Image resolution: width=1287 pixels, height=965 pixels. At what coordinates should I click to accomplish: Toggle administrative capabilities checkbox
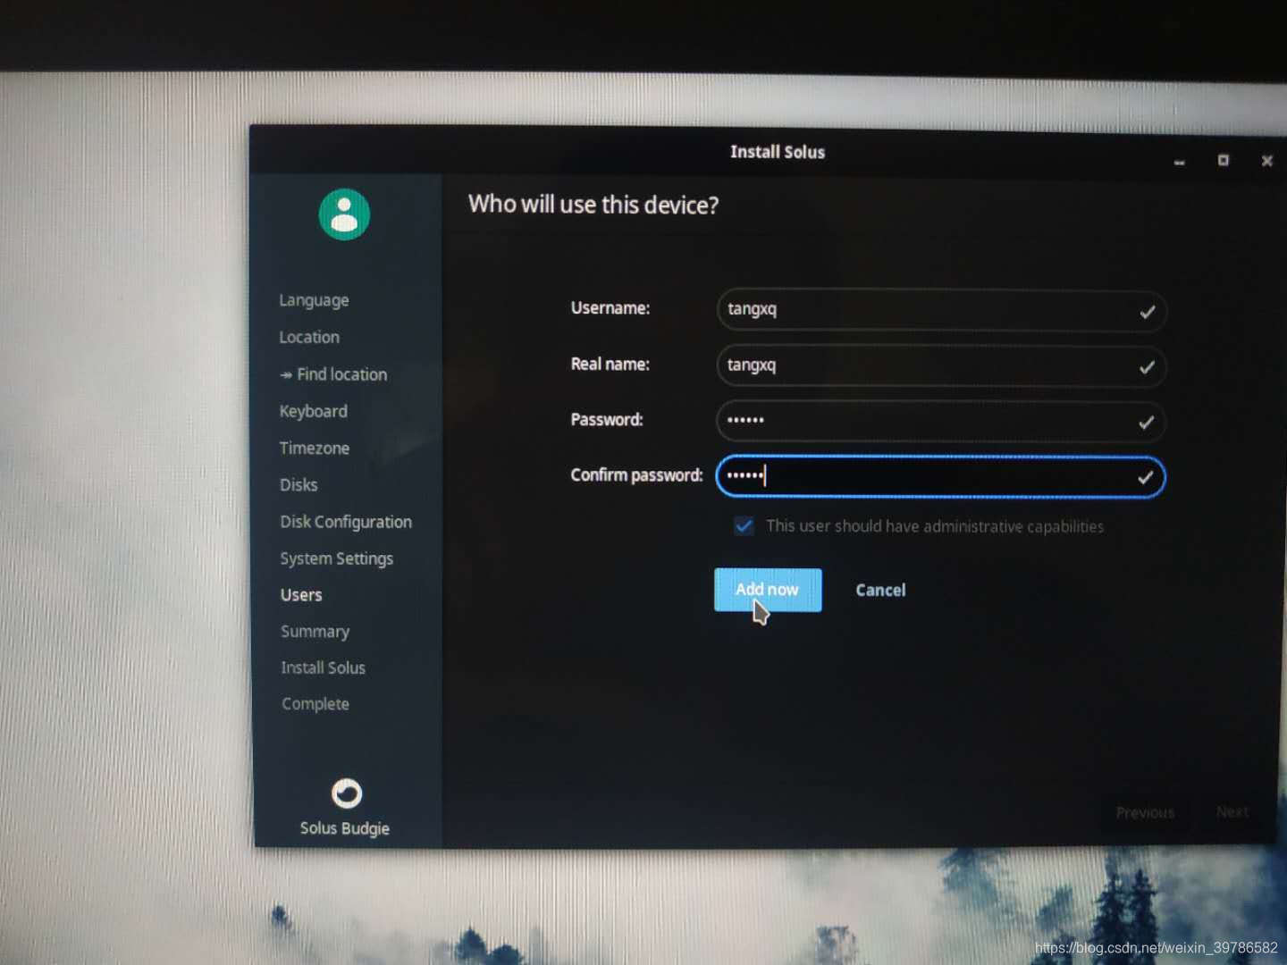[744, 525]
